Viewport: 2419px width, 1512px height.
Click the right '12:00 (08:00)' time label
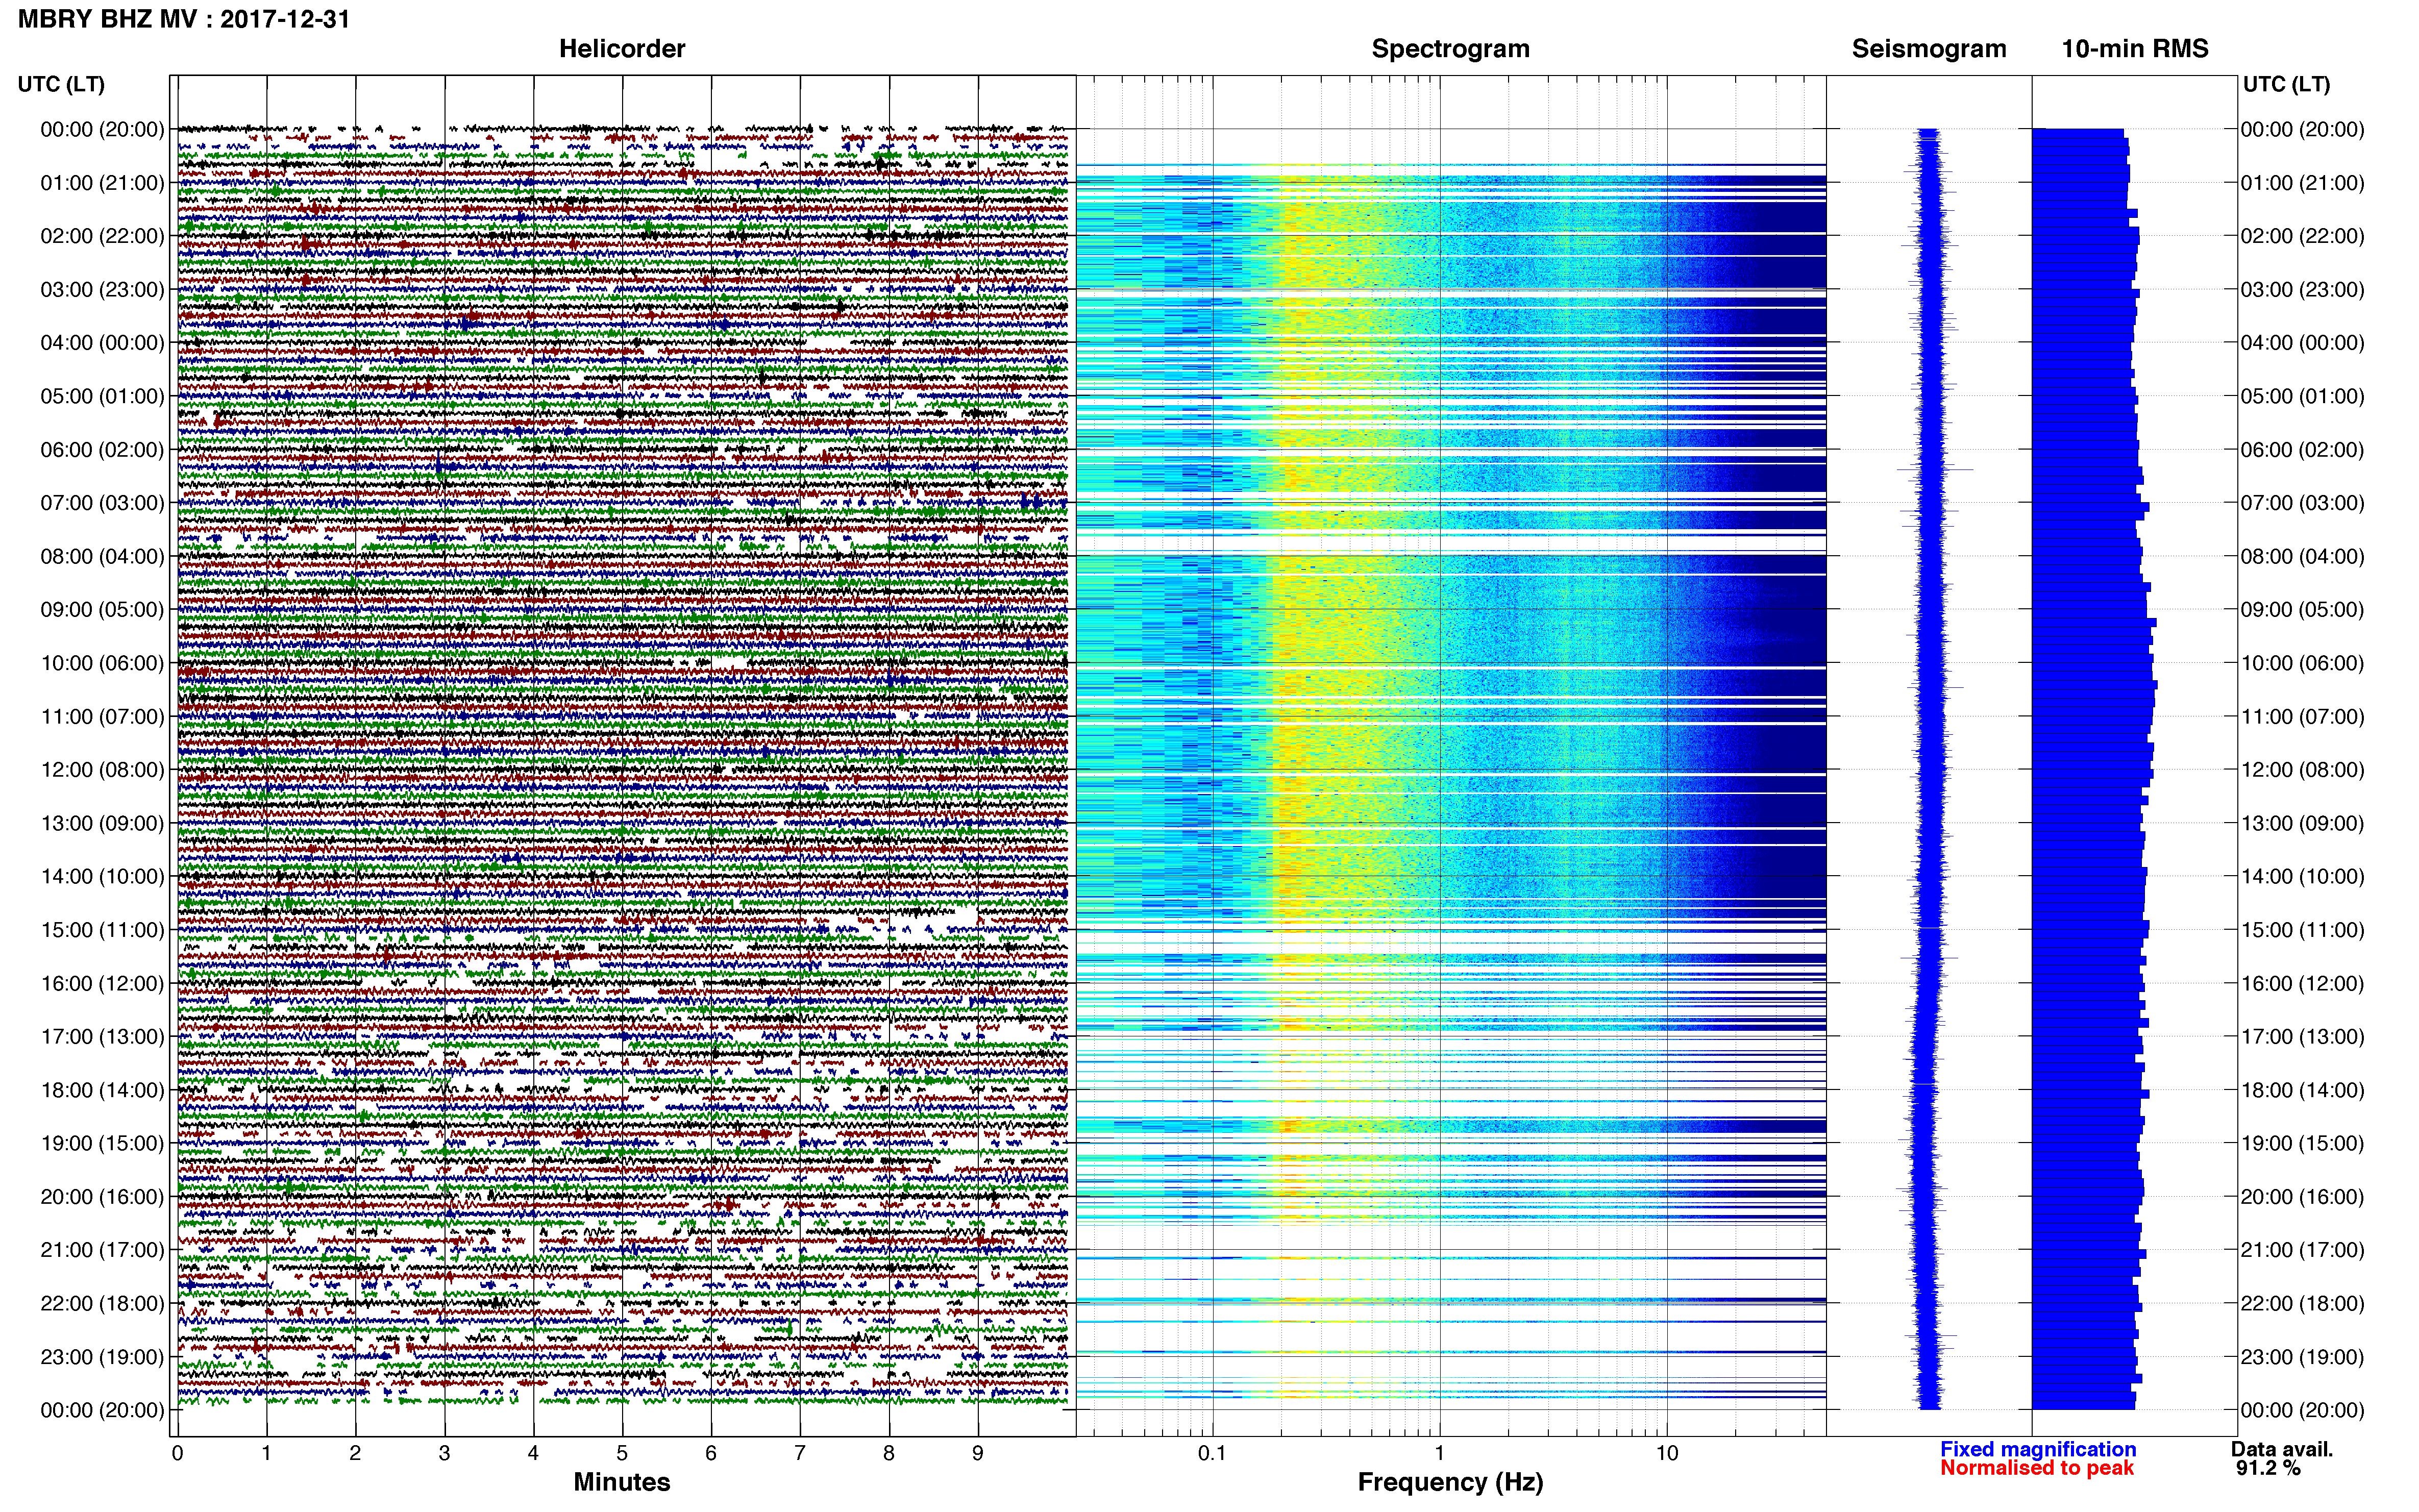2302,770
